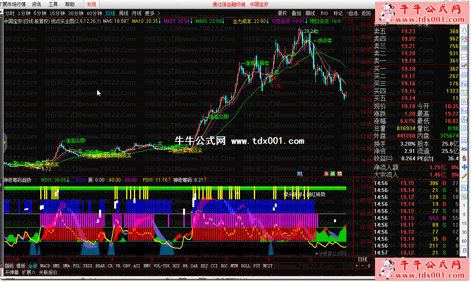Select the 5分钟 period
The height and width of the screenshot is (282, 471).
[x=40, y=13]
